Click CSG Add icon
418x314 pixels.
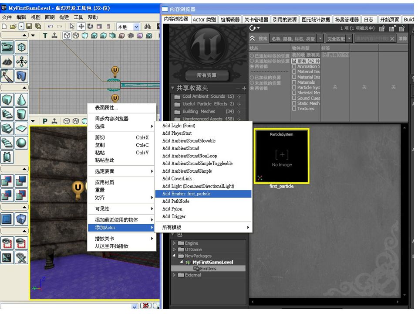click(x=7, y=181)
